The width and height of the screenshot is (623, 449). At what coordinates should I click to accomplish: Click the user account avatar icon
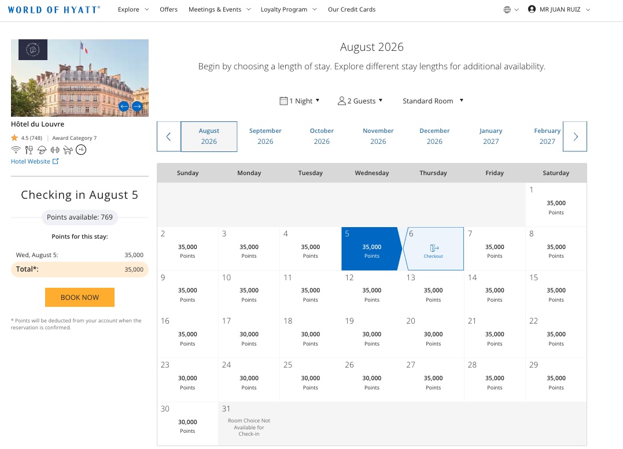(532, 9)
